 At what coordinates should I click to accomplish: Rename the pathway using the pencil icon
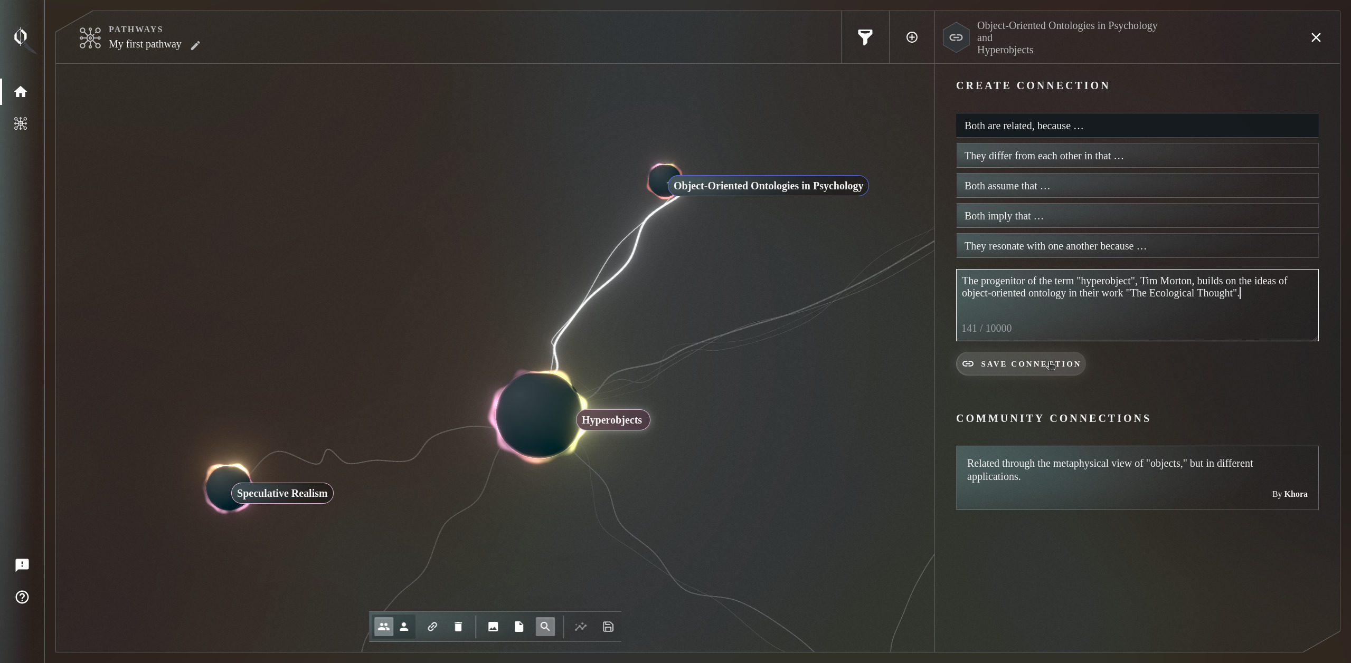(x=195, y=45)
